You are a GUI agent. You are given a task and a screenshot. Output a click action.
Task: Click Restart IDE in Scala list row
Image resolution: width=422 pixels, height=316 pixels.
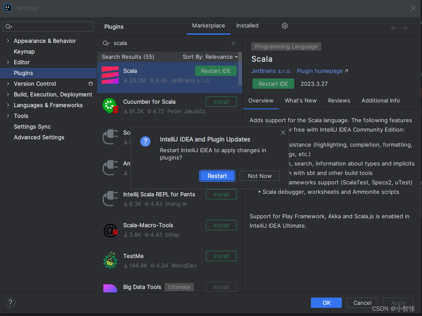216,71
